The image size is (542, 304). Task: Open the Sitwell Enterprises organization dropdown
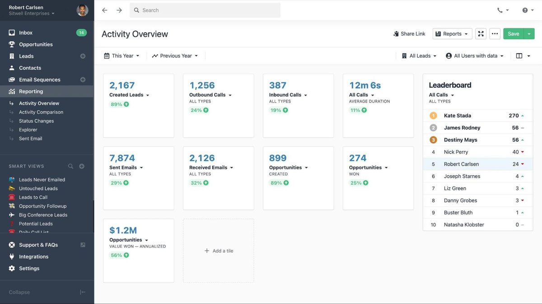(x=32, y=14)
